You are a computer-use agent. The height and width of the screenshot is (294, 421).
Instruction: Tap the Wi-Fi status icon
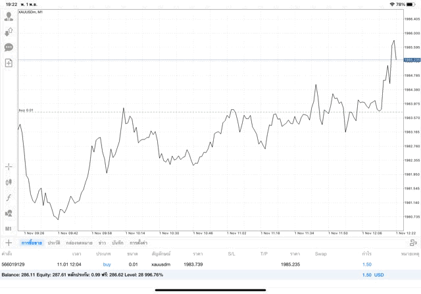[x=392, y=5]
